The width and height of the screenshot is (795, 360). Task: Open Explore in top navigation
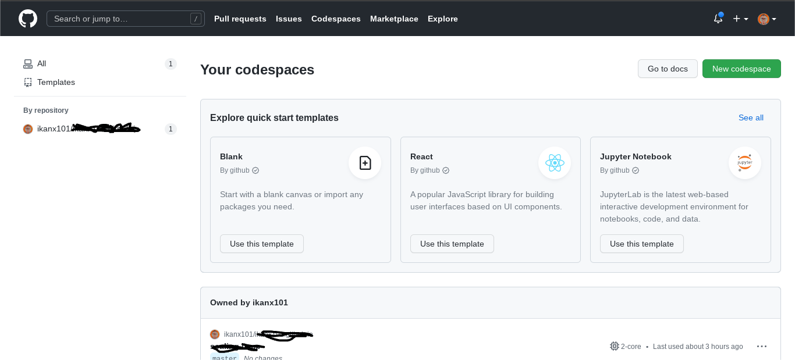point(443,19)
